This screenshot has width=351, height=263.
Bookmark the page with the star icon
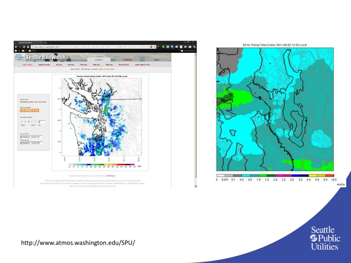155,47
